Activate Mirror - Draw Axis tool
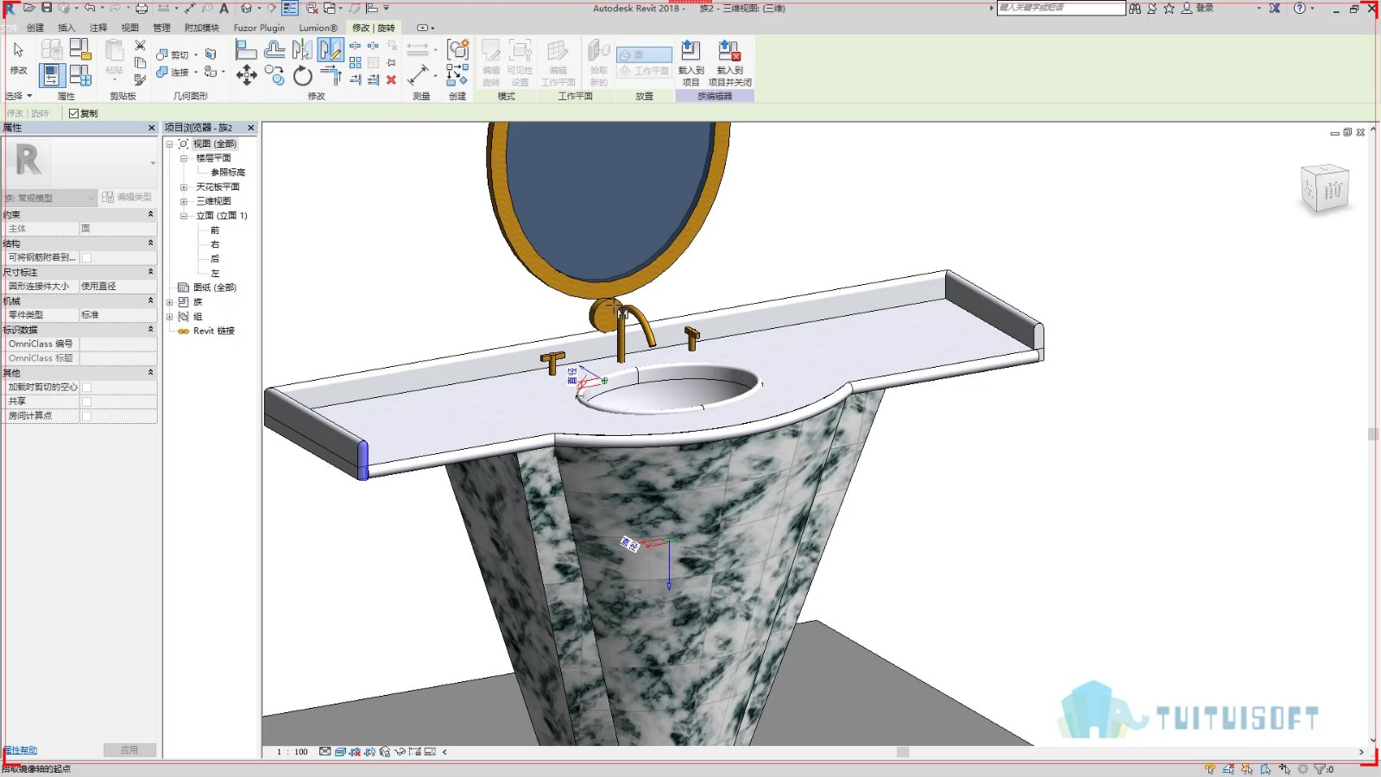This screenshot has width=1381, height=777. point(330,49)
